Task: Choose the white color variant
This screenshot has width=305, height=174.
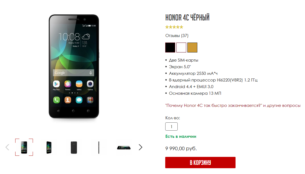Action: (x=181, y=48)
